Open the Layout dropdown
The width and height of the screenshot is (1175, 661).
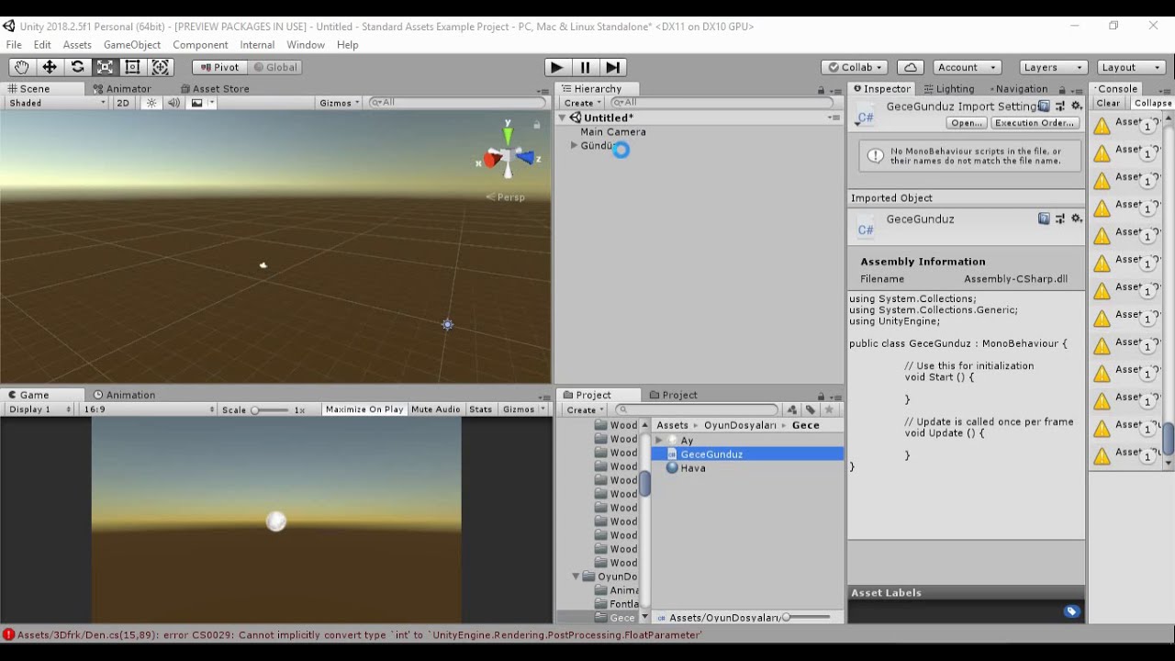[x=1133, y=67]
